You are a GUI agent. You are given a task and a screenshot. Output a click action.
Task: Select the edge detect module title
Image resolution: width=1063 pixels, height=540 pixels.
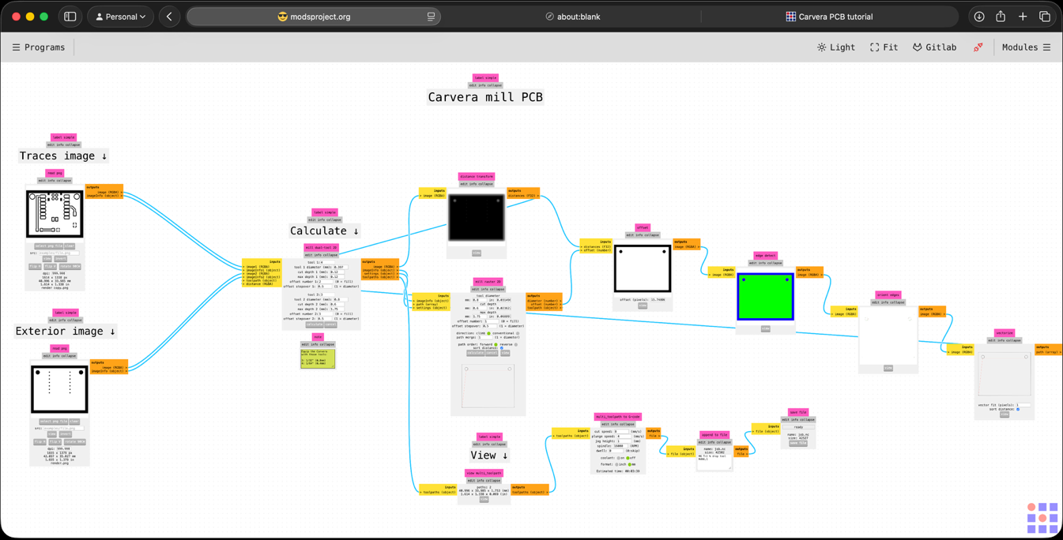765,256
